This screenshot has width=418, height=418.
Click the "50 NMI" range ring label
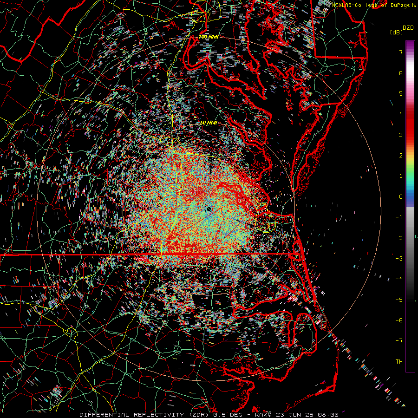point(209,123)
